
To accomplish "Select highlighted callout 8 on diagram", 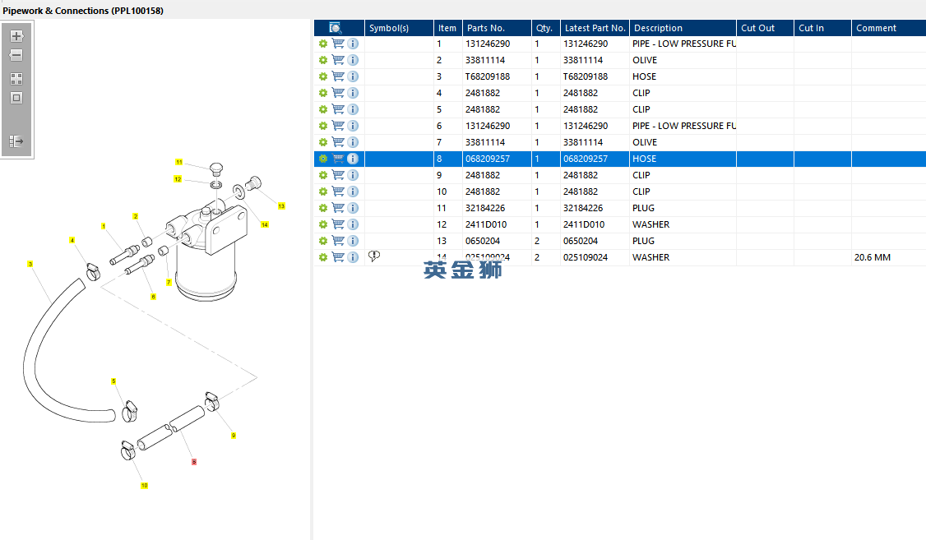I will point(194,462).
